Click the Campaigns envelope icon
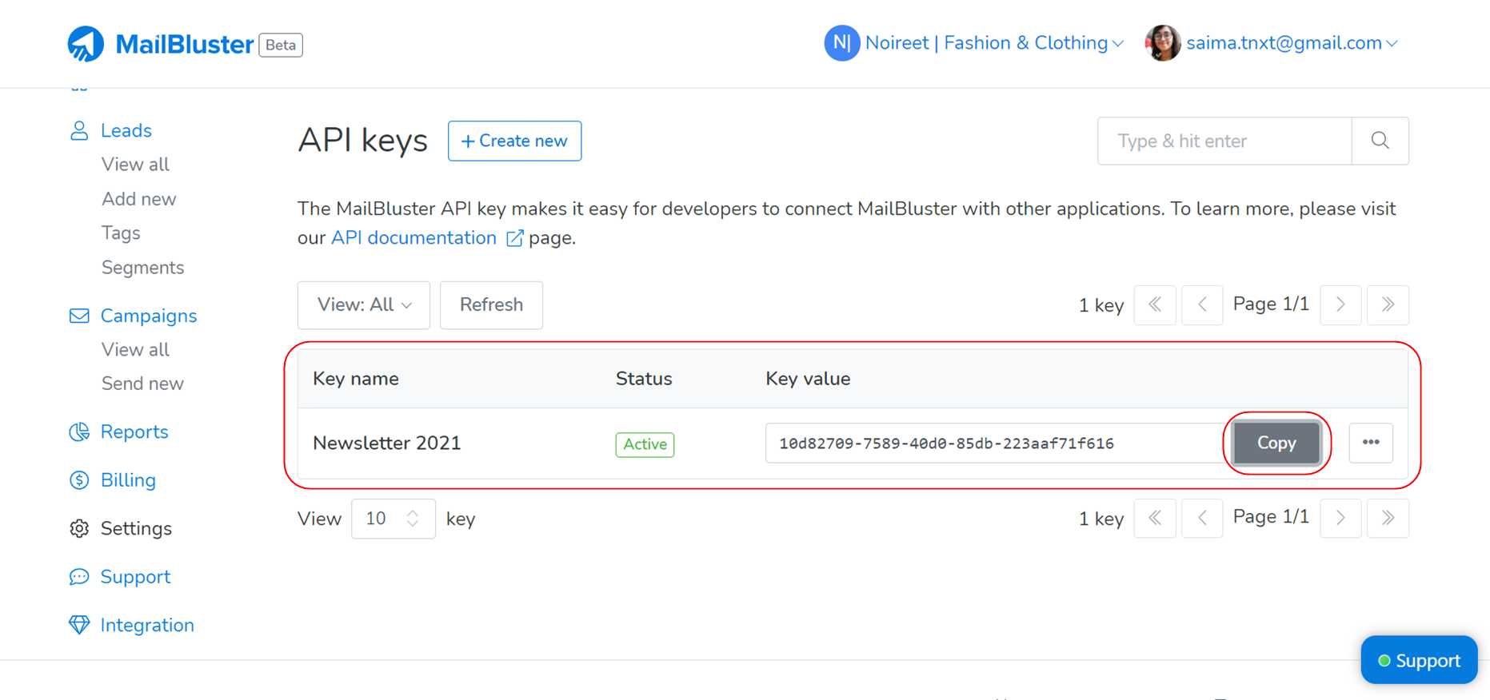Image resolution: width=1490 pixels, height=700 pixels. 79,316
